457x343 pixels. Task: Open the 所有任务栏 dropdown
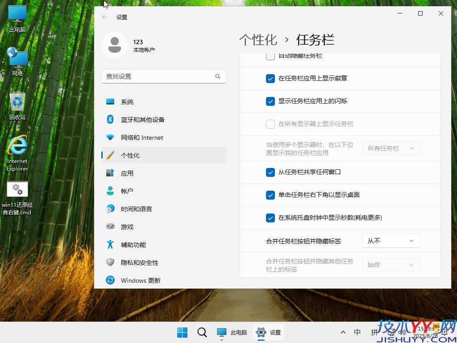coord(391,148)
